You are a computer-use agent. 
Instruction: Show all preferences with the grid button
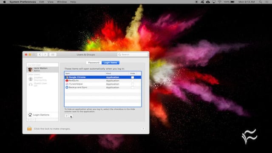click(x=53, y=54)
